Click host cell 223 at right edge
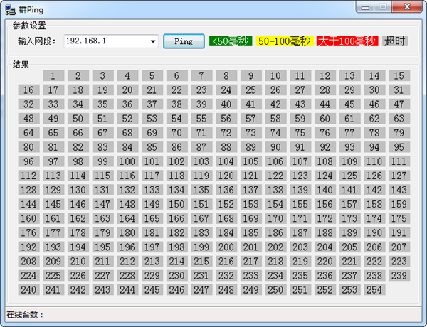Viewport: 427px width, 327px height. coord(399,261)
